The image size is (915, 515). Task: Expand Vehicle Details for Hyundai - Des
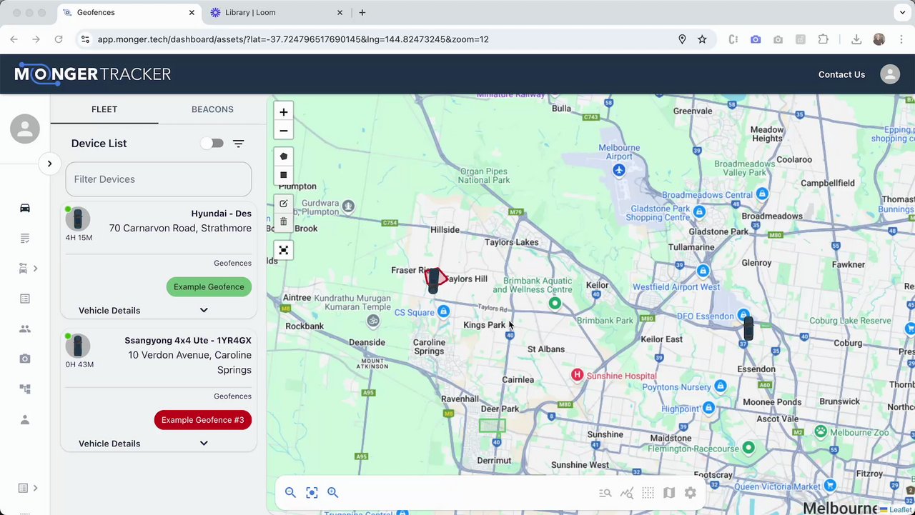pyautogui.click(x=204, y=310)
